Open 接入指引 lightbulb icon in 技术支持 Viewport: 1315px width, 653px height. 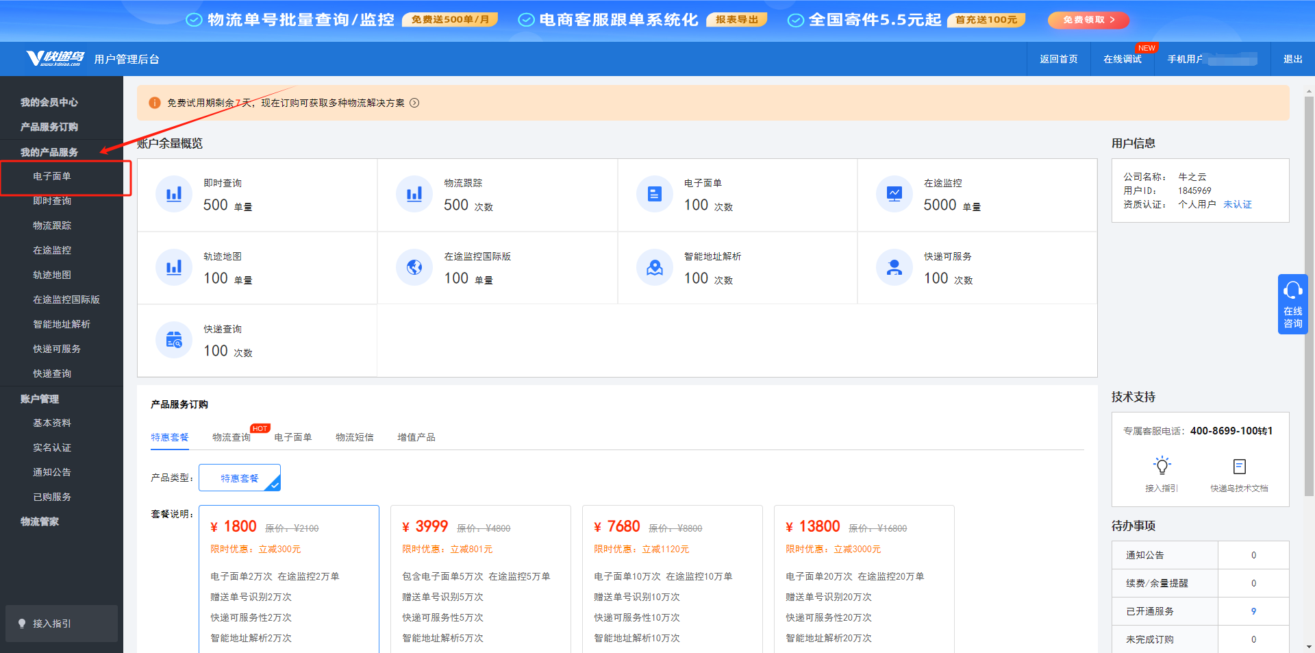tap(1162, 467)
